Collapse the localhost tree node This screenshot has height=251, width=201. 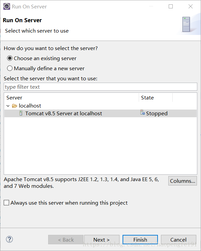(8, 106)
